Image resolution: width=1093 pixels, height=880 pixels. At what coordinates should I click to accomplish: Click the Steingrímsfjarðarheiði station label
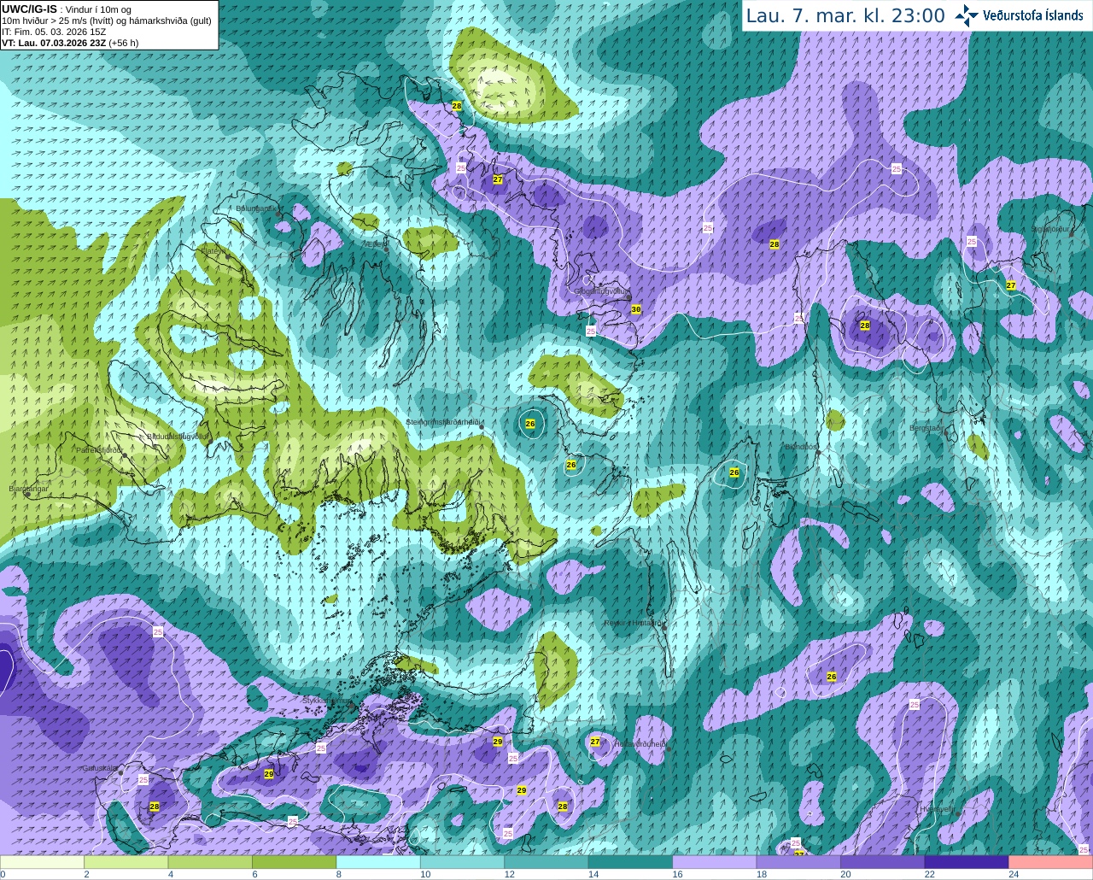[443, 422]
